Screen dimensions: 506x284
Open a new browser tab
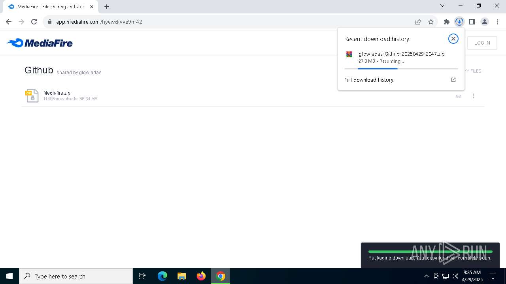pyautogui.click(x=107, y=7)
